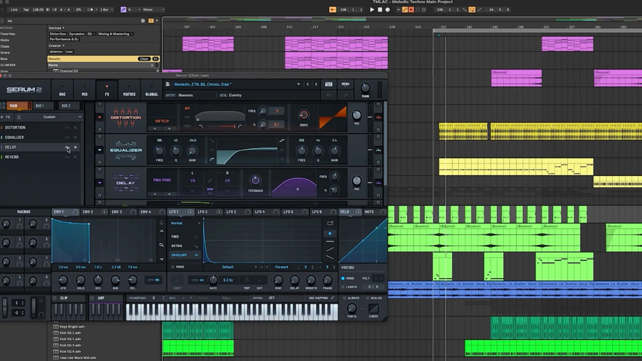Click the Serum MENU button
Viewport: 642px width, 361px height.
pyautogui.click(x=345, y=84)
